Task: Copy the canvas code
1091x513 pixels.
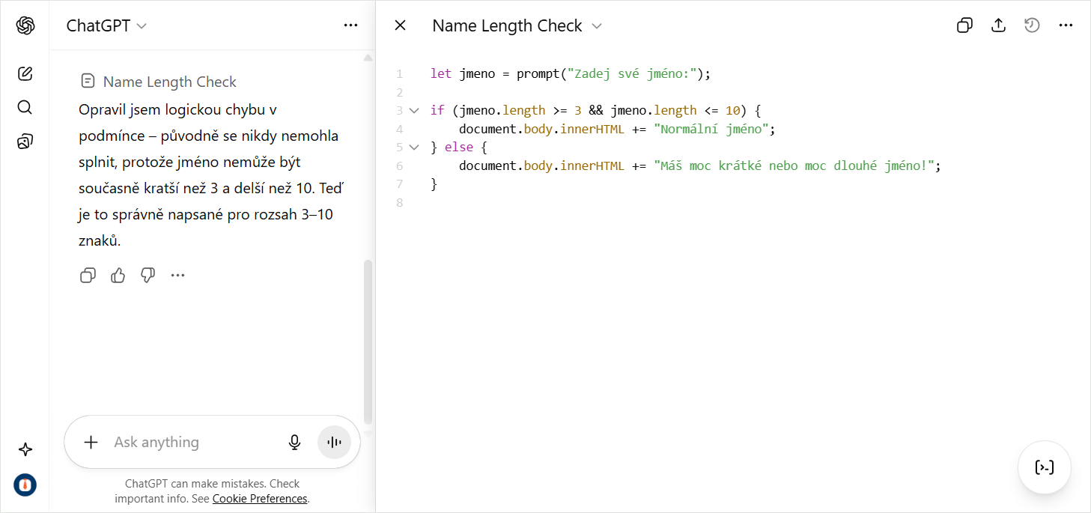Action: click(964, 25)
